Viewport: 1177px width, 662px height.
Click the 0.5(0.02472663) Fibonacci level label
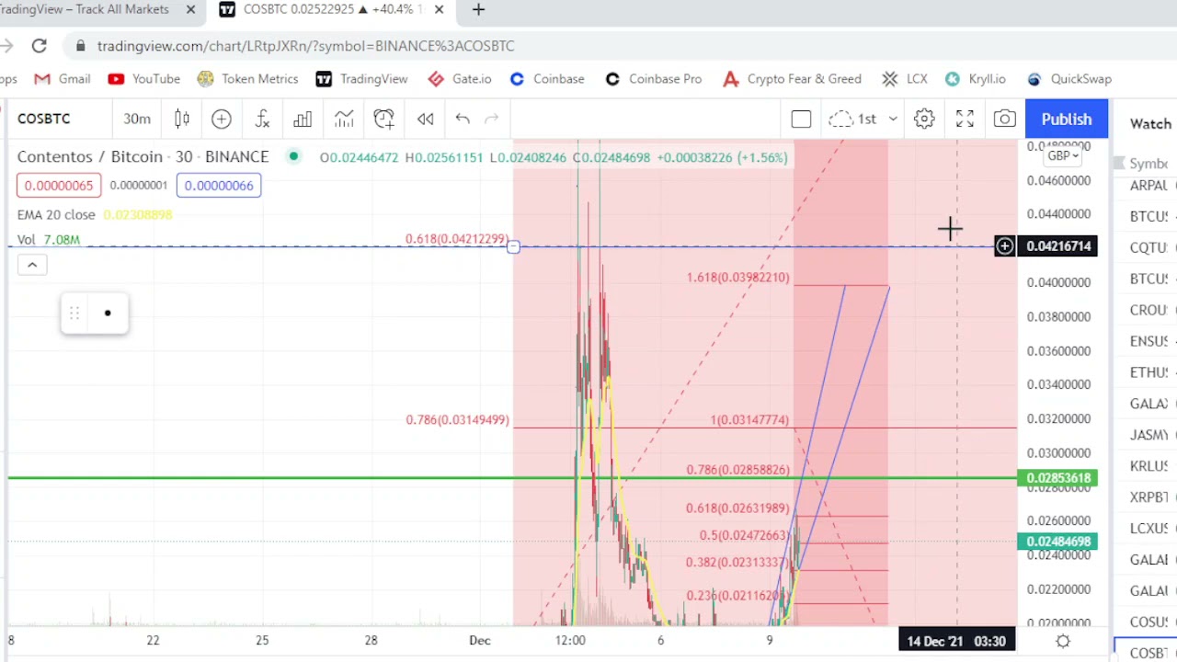743,535
